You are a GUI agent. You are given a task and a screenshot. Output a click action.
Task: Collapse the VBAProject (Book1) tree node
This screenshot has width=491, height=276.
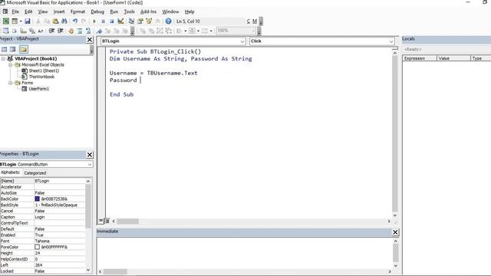pyautogui.click(x=3, y=58)
